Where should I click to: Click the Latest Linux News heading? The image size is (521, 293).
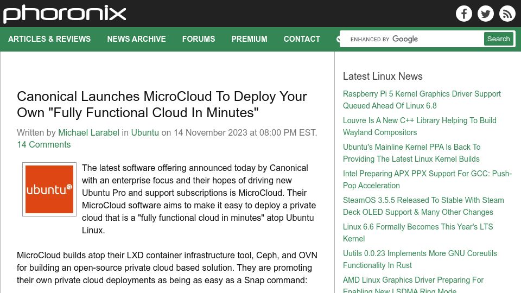[383, 76]
